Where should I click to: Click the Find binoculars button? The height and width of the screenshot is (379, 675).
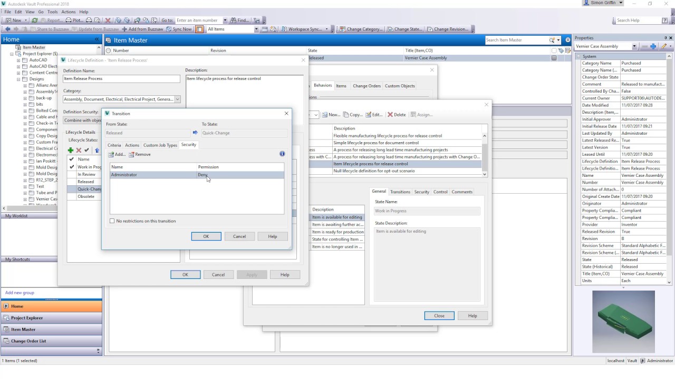point(240,21)
